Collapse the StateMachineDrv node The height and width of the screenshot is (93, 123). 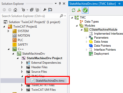click(13, 54)
